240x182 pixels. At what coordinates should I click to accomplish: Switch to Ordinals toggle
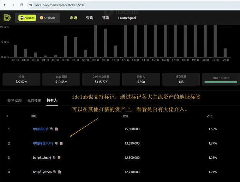[x=47, y=18]
